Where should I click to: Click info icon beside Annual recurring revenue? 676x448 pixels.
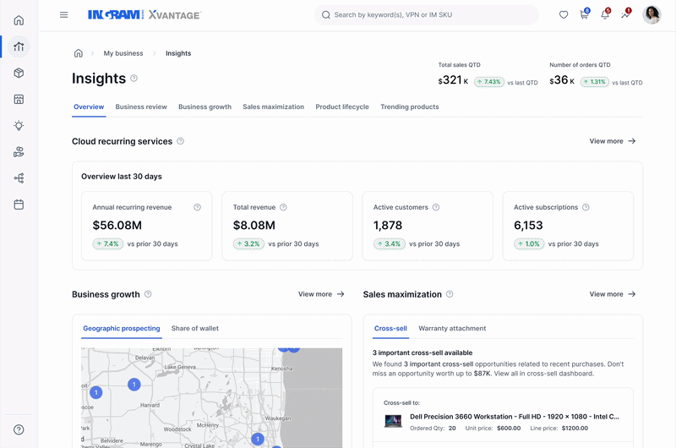pos(197,207)
